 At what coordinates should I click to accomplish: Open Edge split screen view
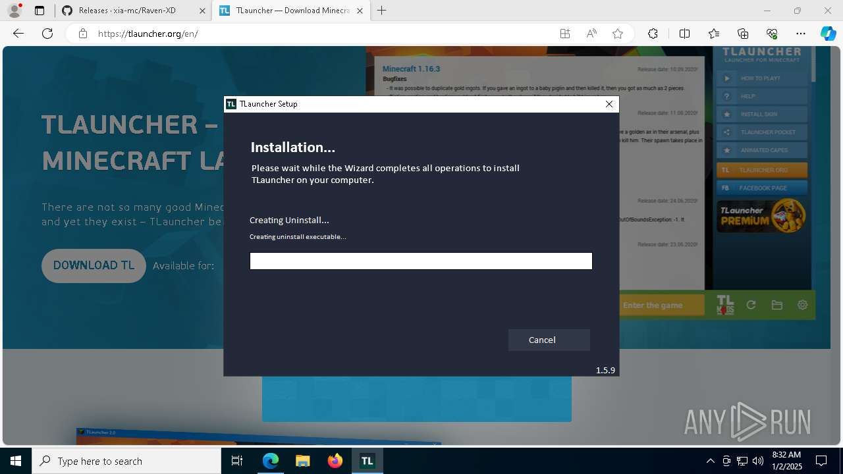[684, 34]
